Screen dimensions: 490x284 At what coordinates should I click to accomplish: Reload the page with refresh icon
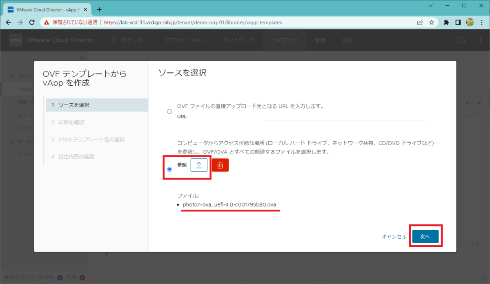pos(32,22)
